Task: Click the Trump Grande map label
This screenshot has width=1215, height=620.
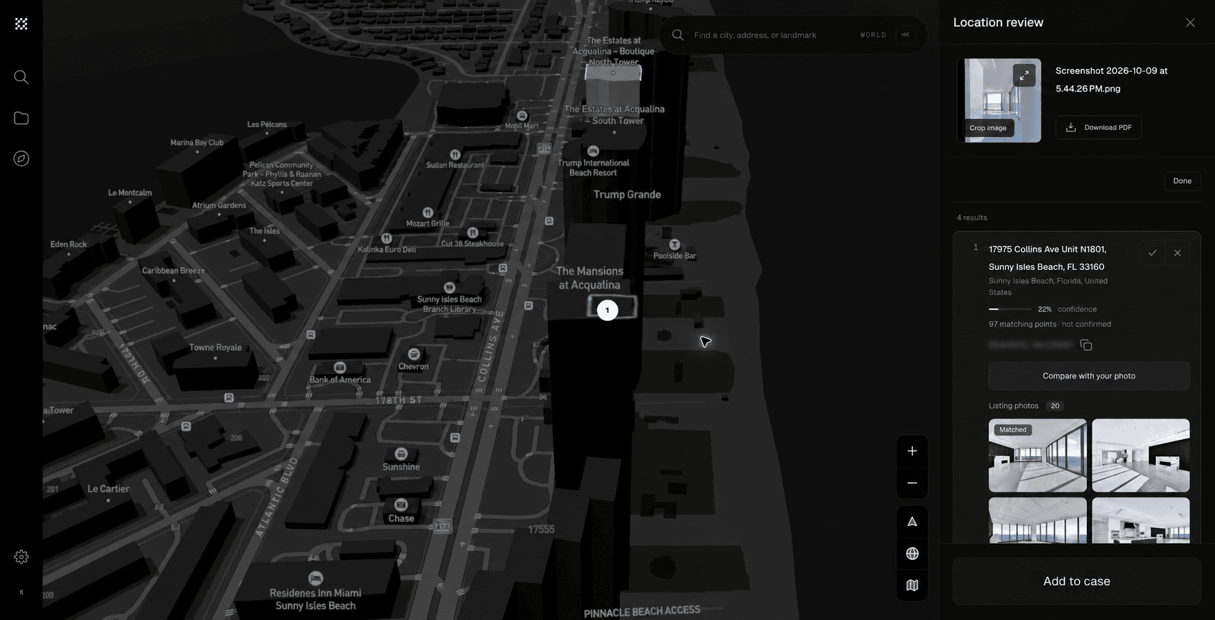Action: point(627,194)
